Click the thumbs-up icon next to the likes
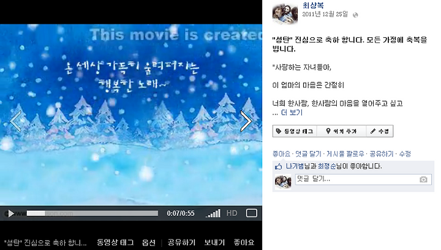The image size is (441, 250). pos(279,167)
